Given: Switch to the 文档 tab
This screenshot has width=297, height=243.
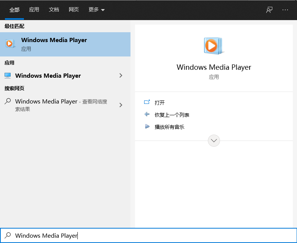Looking at the screenshot, I should (54, 9).
